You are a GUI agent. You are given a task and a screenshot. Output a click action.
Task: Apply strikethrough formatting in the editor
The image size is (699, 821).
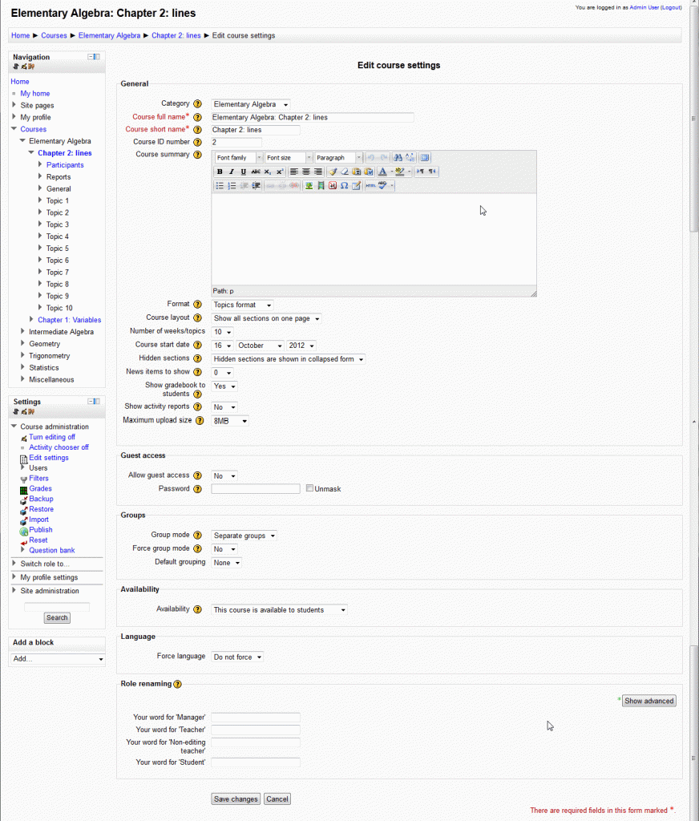pyautogui.click(x=256, y=172)
